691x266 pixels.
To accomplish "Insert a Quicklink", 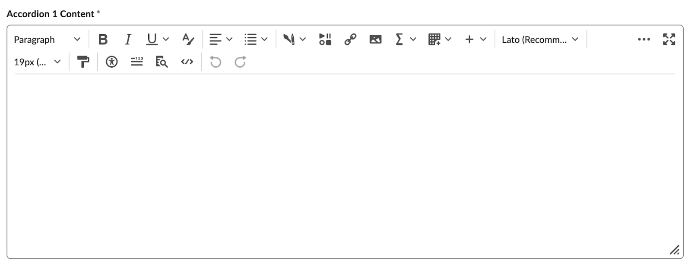I will 350,39.
